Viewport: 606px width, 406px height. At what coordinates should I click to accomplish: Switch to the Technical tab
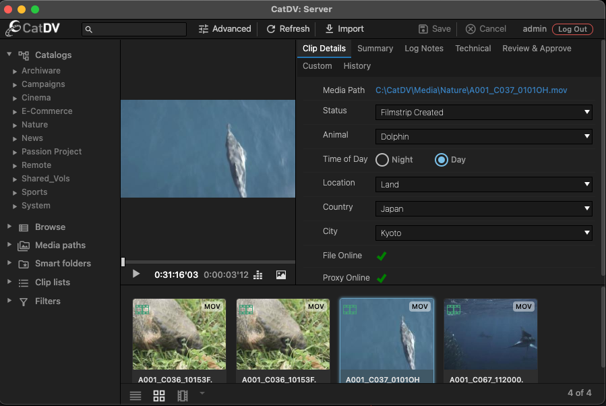473,49
